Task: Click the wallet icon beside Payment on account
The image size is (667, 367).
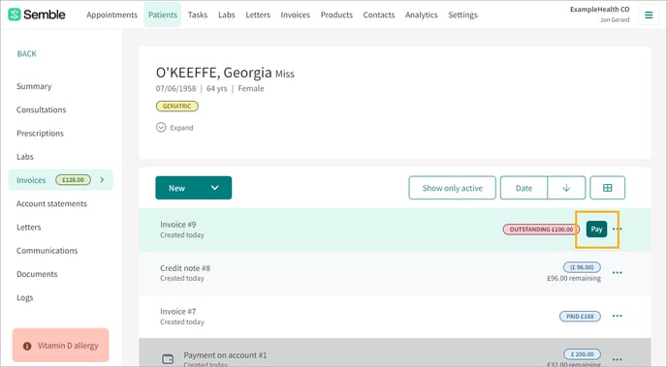Action: tap(168, 359)
